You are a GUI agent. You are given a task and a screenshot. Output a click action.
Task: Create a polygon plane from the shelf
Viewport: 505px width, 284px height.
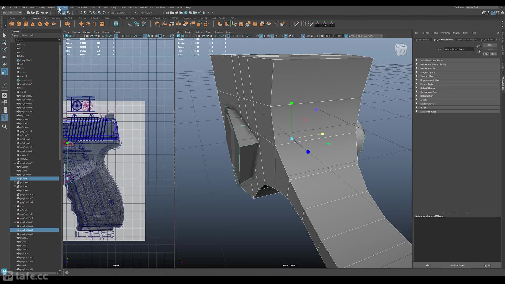coord(47,24)
